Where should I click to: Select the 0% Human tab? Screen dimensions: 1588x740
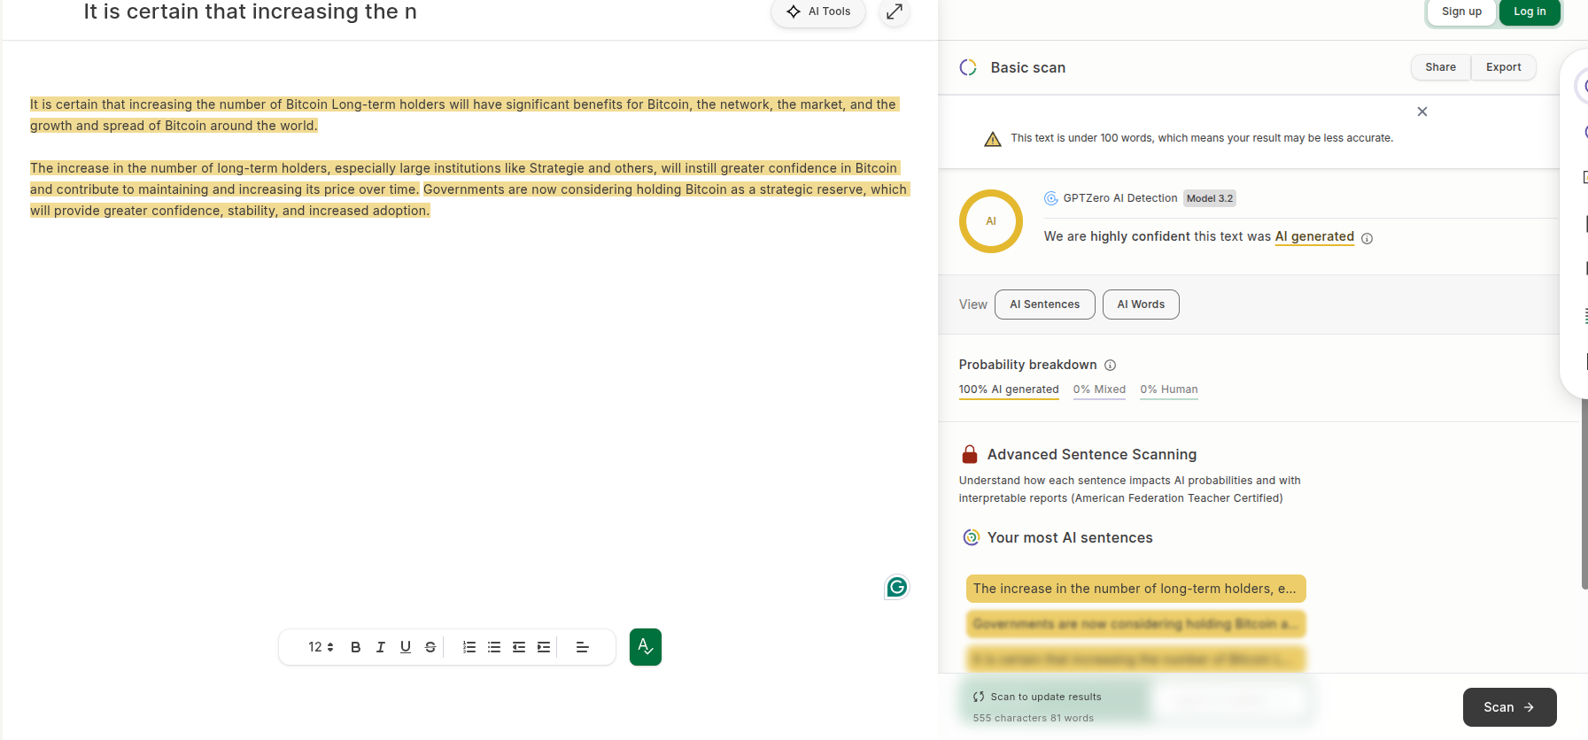point(1169,389)
